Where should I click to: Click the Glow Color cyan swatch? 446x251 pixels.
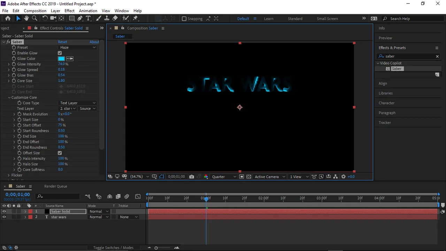click(x=61, y=59)
